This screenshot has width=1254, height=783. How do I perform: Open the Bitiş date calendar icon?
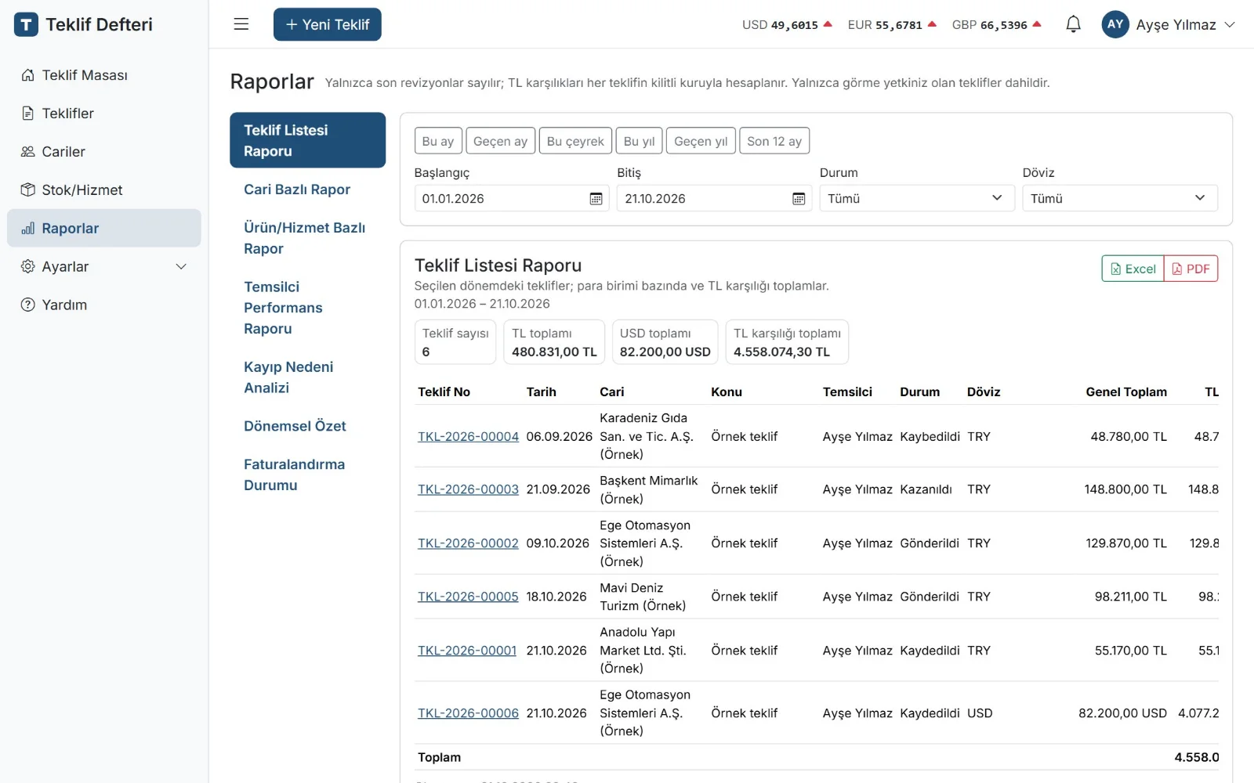(799, 199)
